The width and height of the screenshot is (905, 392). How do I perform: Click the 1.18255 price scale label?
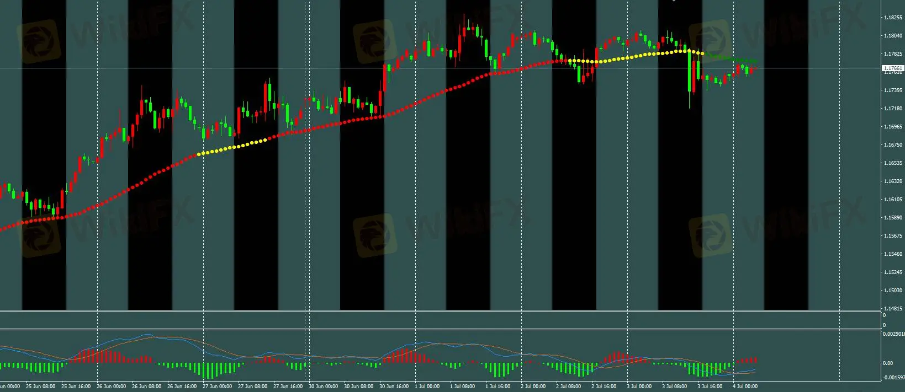tap(892, 18)
